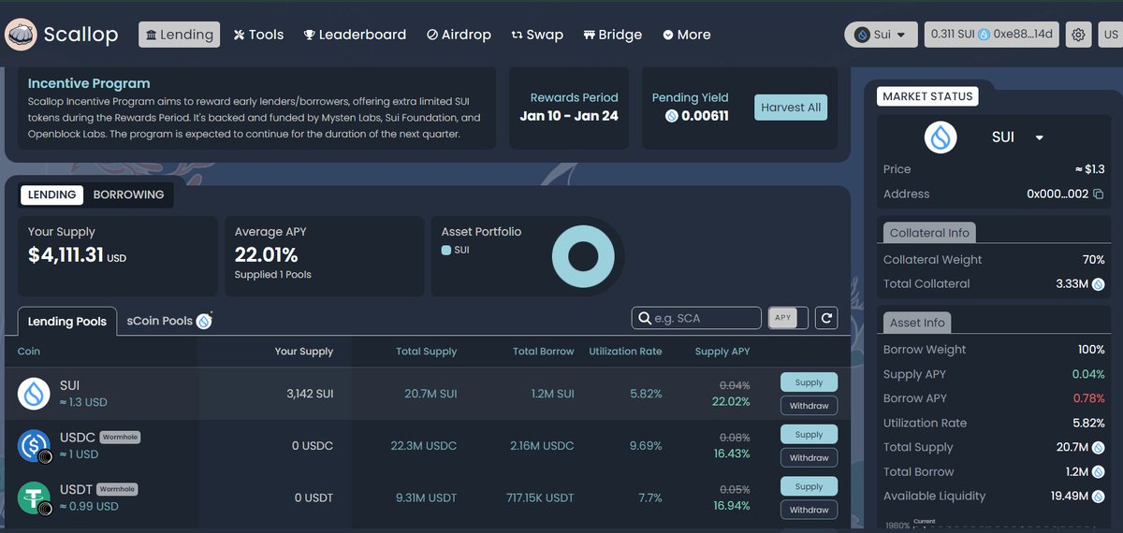Go to the Leaderboard page

355,35
